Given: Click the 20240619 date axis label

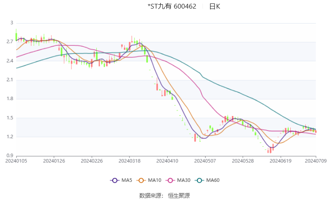Looking at the screenshot, I should pos(280,161).
